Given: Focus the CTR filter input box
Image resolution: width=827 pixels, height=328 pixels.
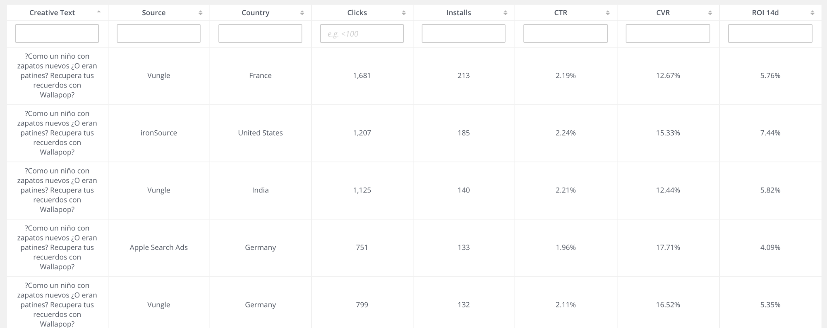Looking at the screenshot, I should (566, 33).
